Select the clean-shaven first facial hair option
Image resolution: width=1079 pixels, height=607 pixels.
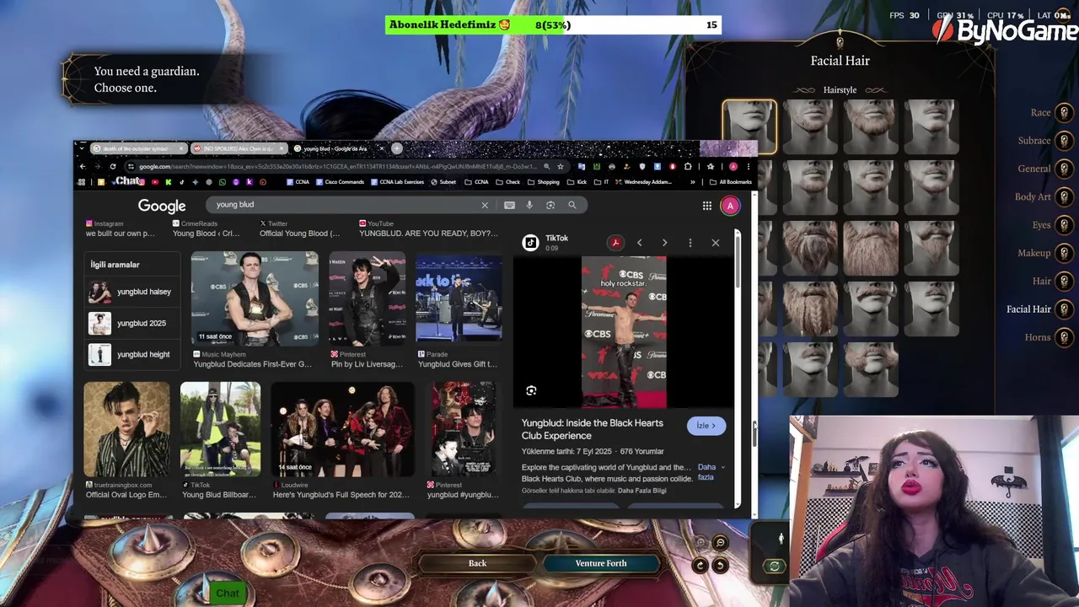point(749,127)
